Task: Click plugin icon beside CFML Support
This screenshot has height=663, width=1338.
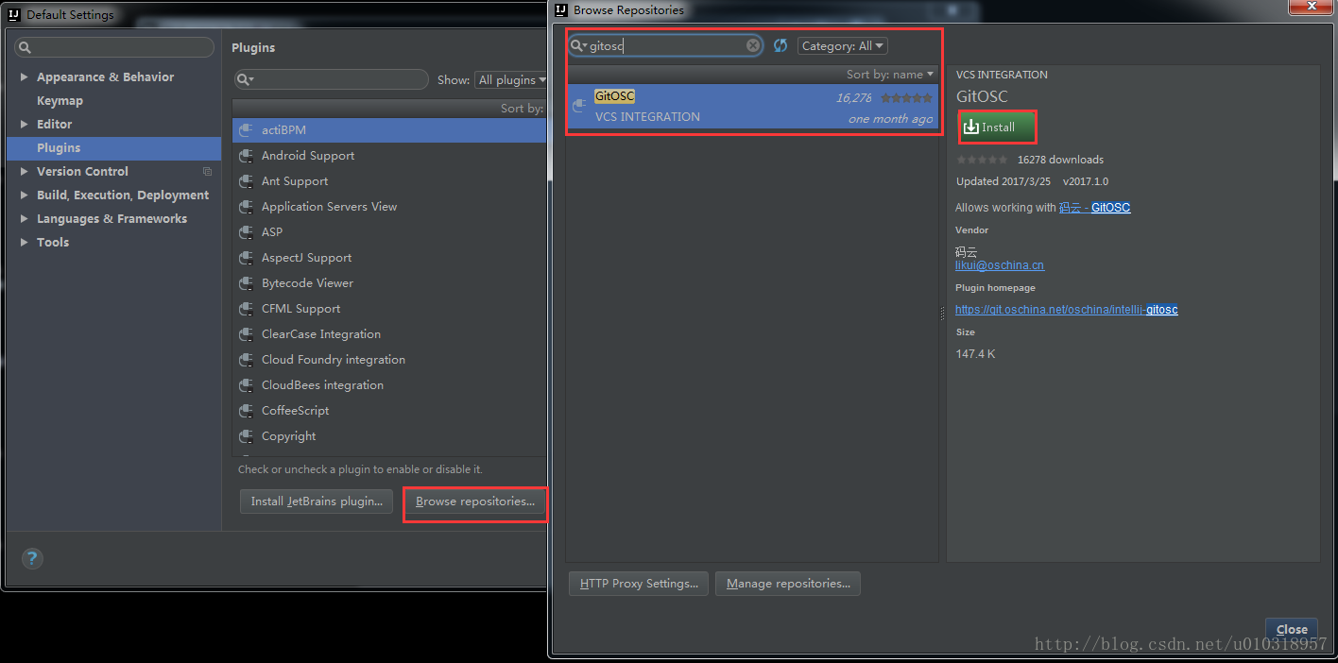Action: pyautogui.click(x=246, y=309)
